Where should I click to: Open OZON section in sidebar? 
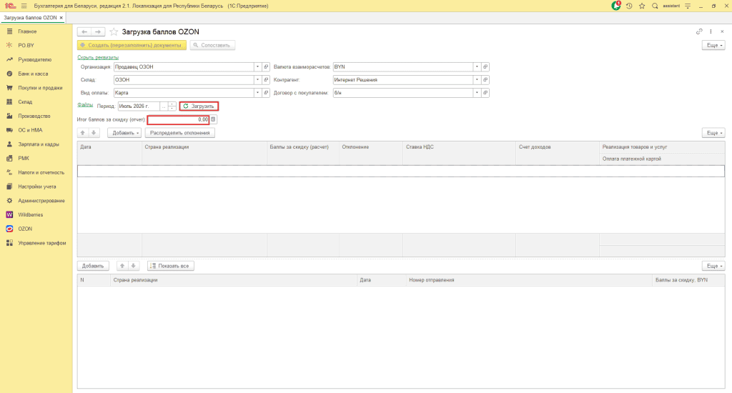click(x=25, y=229)
